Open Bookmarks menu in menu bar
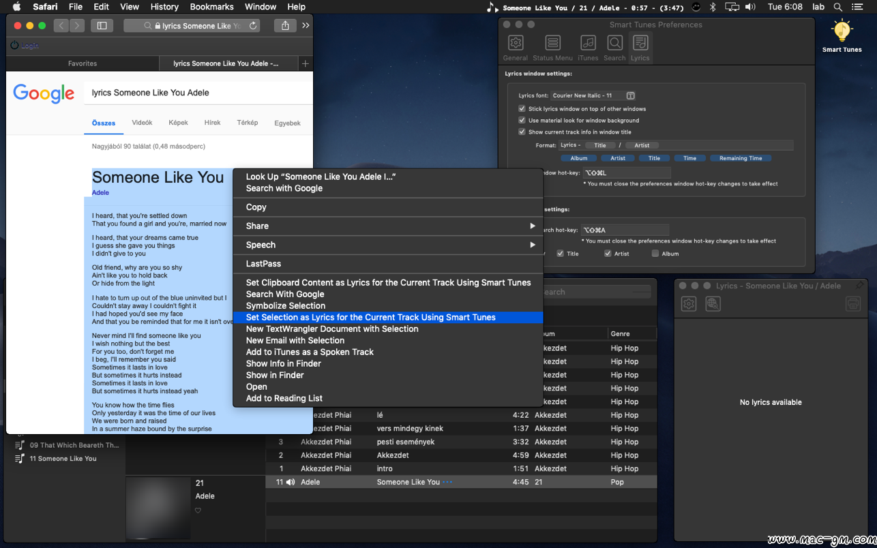The width and height of the screenshot is (877, 548). (211, 7)
